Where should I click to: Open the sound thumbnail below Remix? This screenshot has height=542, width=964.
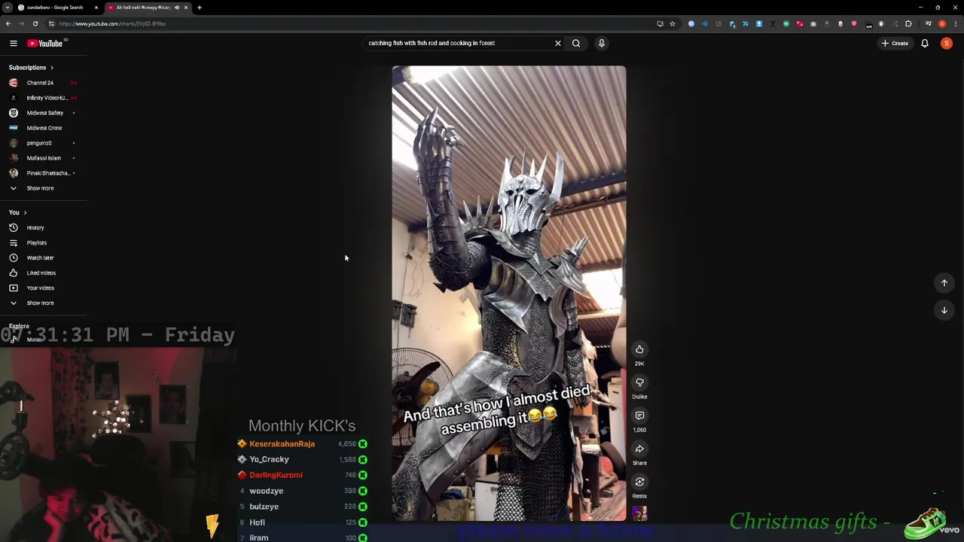[x=639, y=513]
